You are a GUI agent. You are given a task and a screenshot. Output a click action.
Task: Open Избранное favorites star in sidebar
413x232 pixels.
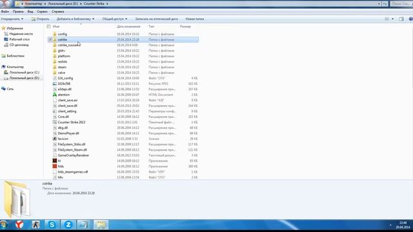(x=3, y=28)
